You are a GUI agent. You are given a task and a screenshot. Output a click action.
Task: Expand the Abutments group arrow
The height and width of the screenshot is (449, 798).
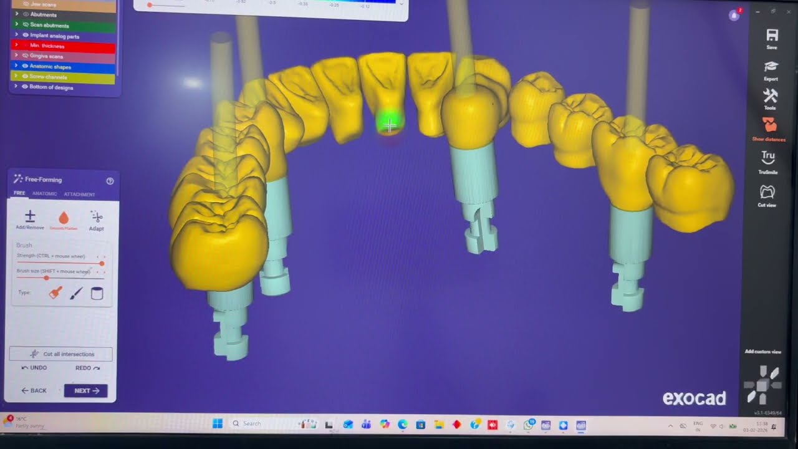click(x=17, y=14)
